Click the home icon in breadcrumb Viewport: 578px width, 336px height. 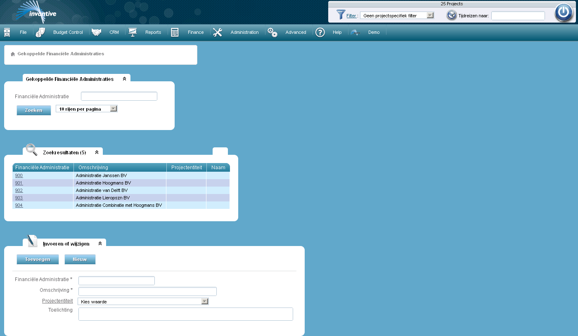[13, 54]
